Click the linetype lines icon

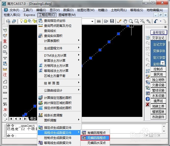99,21
